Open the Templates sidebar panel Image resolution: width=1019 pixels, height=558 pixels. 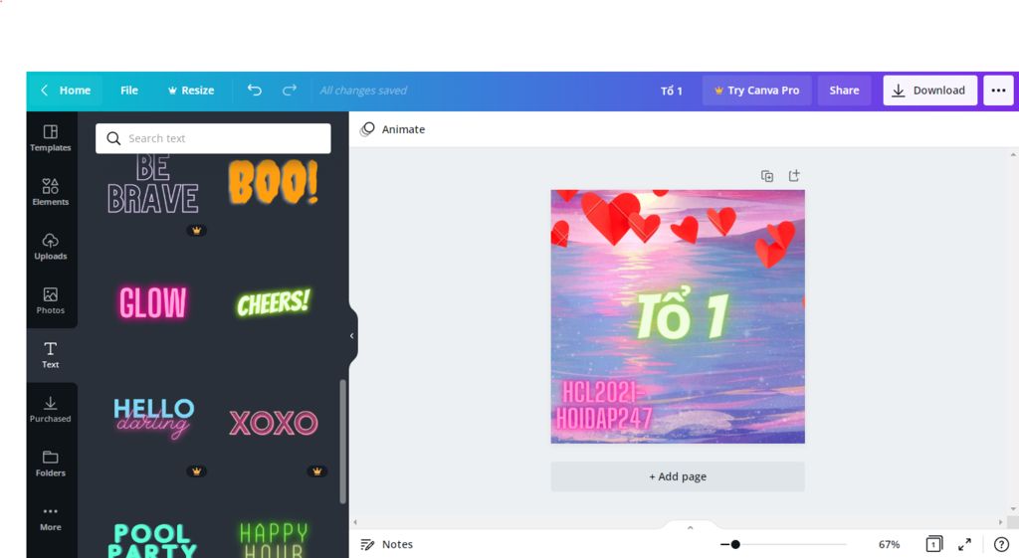[51, 137]
